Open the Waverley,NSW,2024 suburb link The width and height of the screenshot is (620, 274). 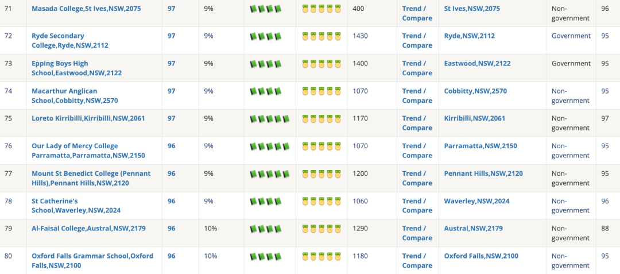[476, 201]
